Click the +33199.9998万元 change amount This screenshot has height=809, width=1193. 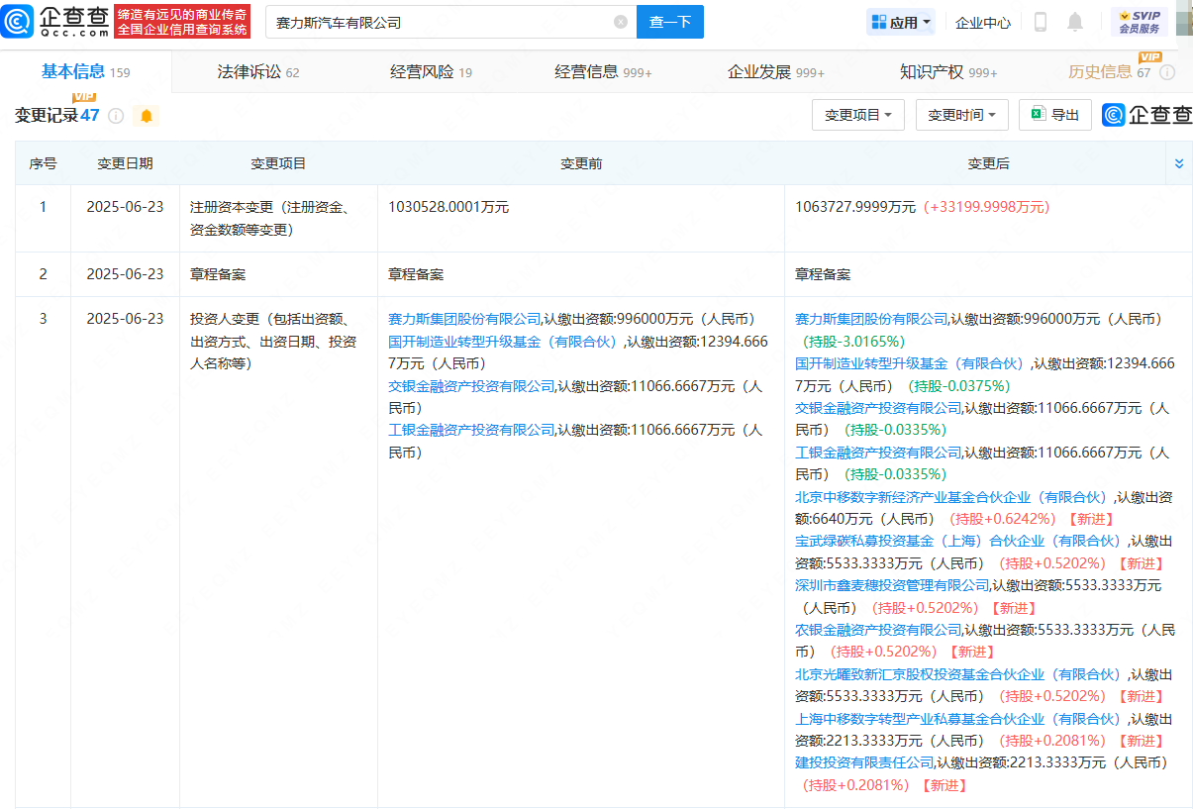[986, 207]
